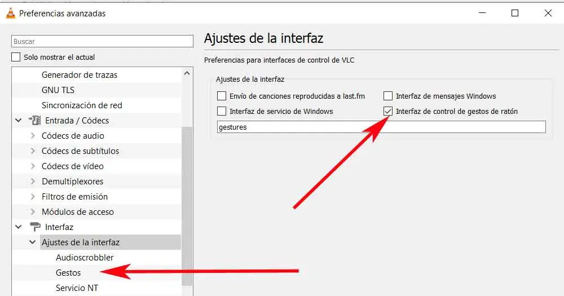
Task: Enable 'Interfaz de mensajes Windows' checkbox
Action: coord(388,96)
